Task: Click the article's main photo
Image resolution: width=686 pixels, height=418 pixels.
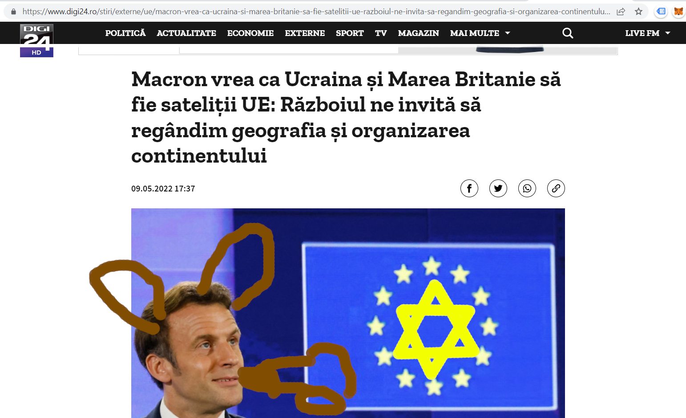Action: pos(348,313)
